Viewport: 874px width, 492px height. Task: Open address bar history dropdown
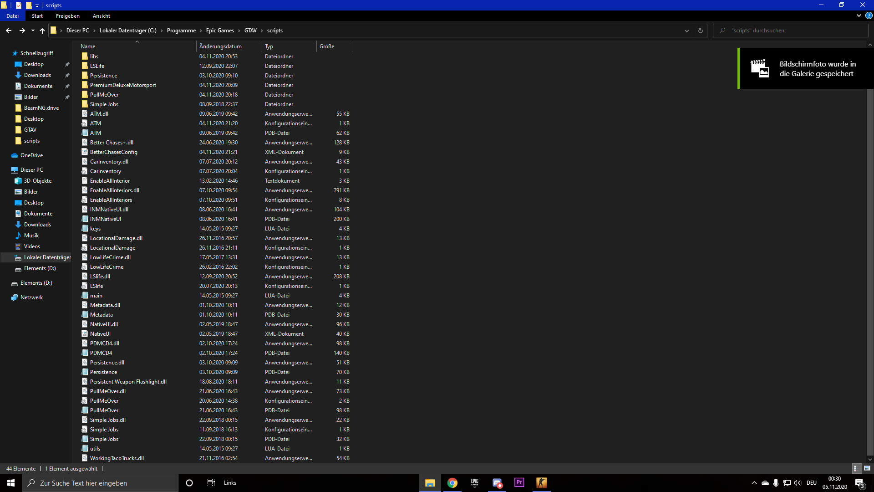(686, 31)
